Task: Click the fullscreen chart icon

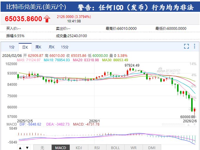Action: 186,46
